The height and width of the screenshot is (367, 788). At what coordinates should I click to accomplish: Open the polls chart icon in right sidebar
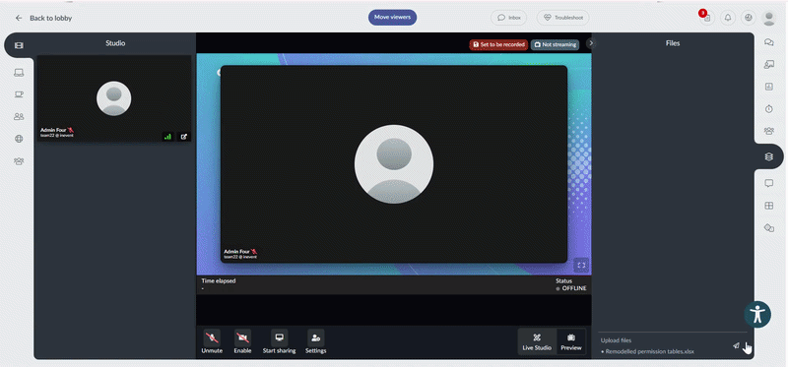[768, 87]
